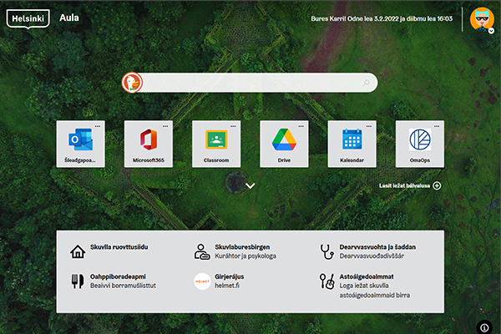Click the info icon in bottom corner

484,327
